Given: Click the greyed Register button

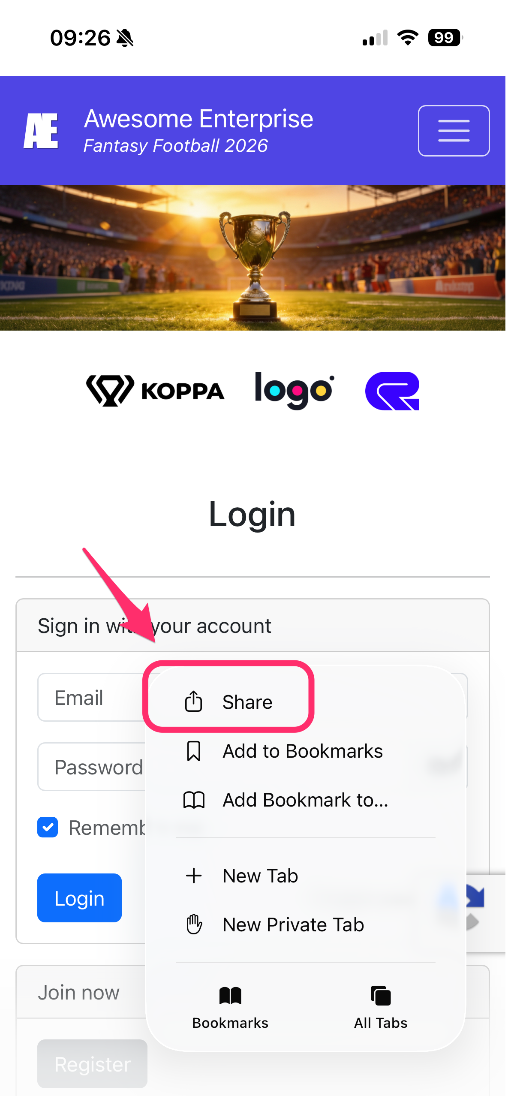Looking at the screenshot, I should pos(92,1064).
